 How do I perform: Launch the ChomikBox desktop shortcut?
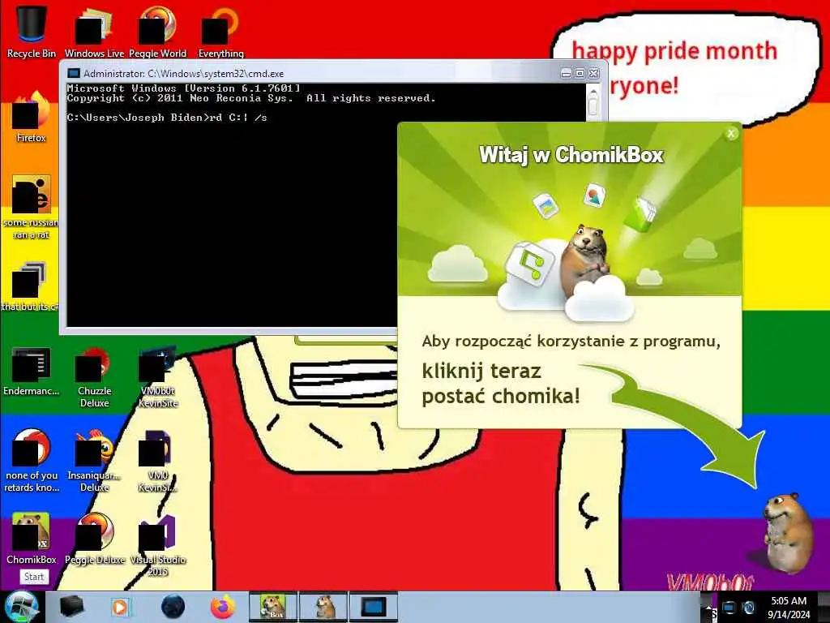32,538
